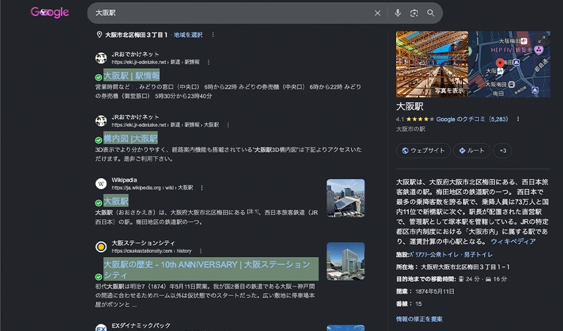Follow the ウィキペディア source link
This screenshot has width=563, height=331.
[x=513, y=242]
